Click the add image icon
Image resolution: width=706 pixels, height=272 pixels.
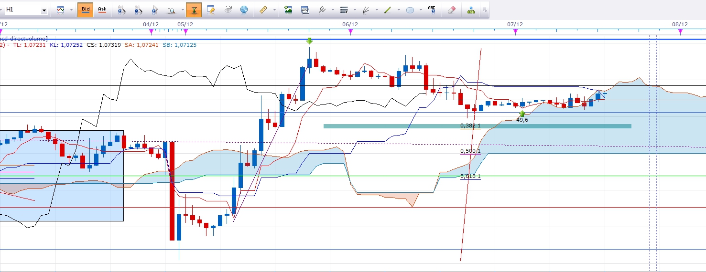click(x=288, y=10)
